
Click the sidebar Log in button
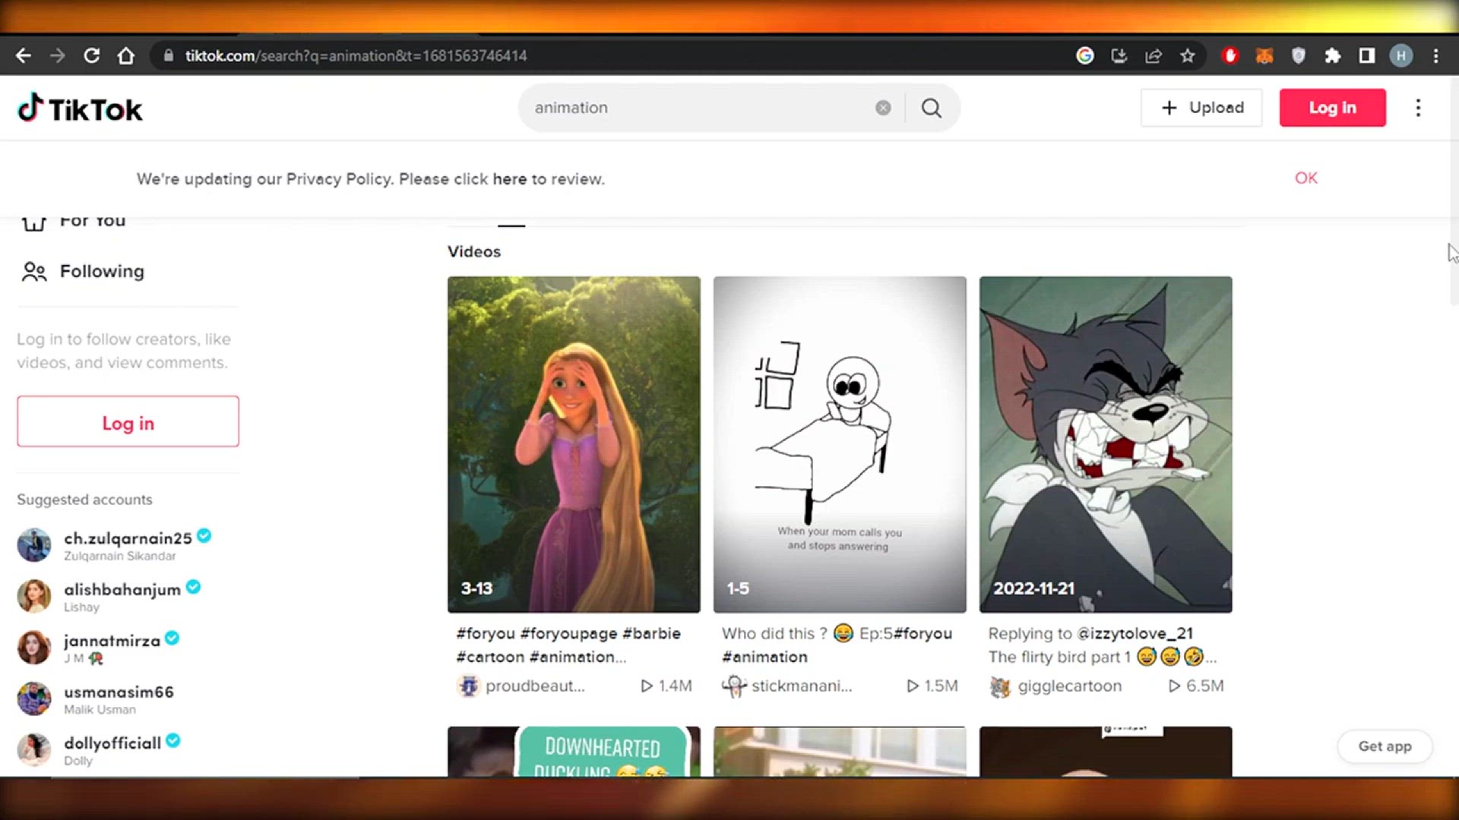coord(128,421)
